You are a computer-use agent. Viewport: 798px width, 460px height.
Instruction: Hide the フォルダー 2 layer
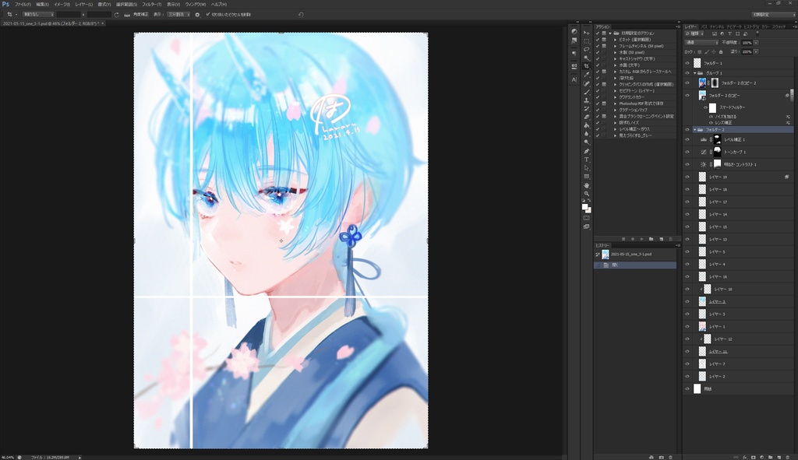pos(687,129)
